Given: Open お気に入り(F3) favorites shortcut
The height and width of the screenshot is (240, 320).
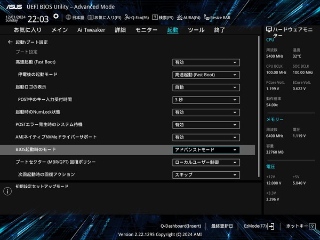Looking at the screenshot, I should tap(105, 18).
